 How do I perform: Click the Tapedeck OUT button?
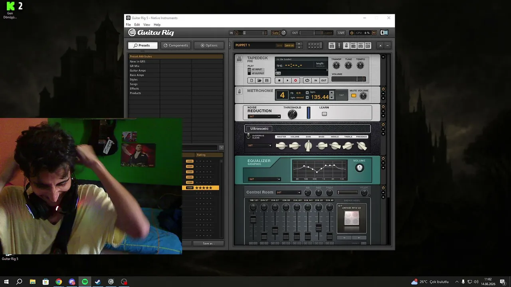coord(324,81)
